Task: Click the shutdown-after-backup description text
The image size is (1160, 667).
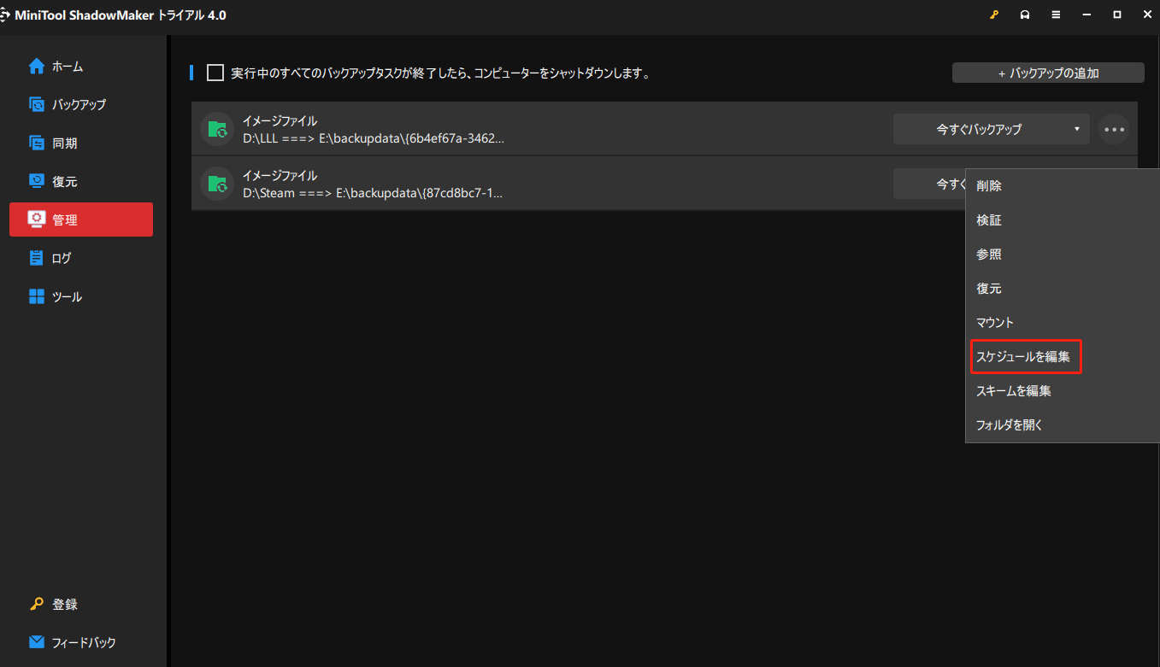Action: tap(441, 73)
